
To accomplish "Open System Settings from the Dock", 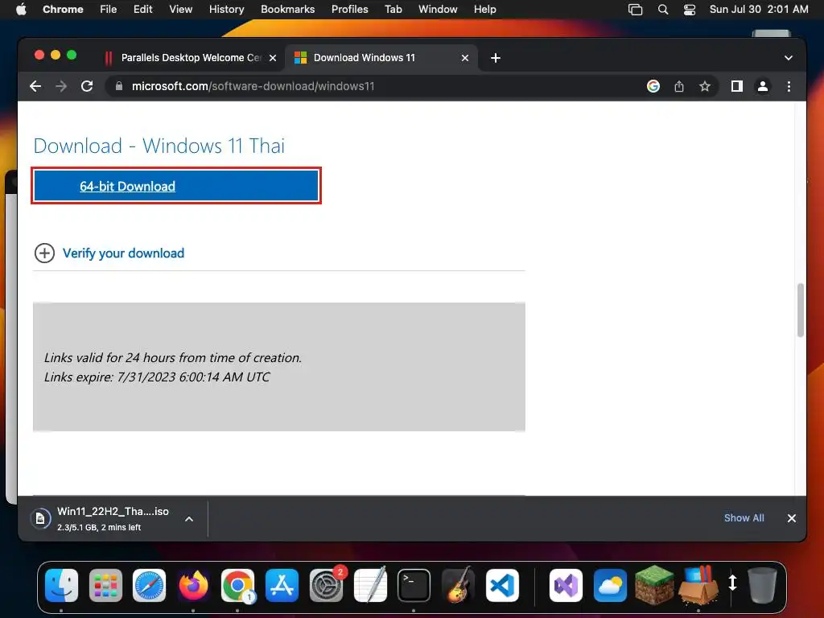I will [326, 586].
